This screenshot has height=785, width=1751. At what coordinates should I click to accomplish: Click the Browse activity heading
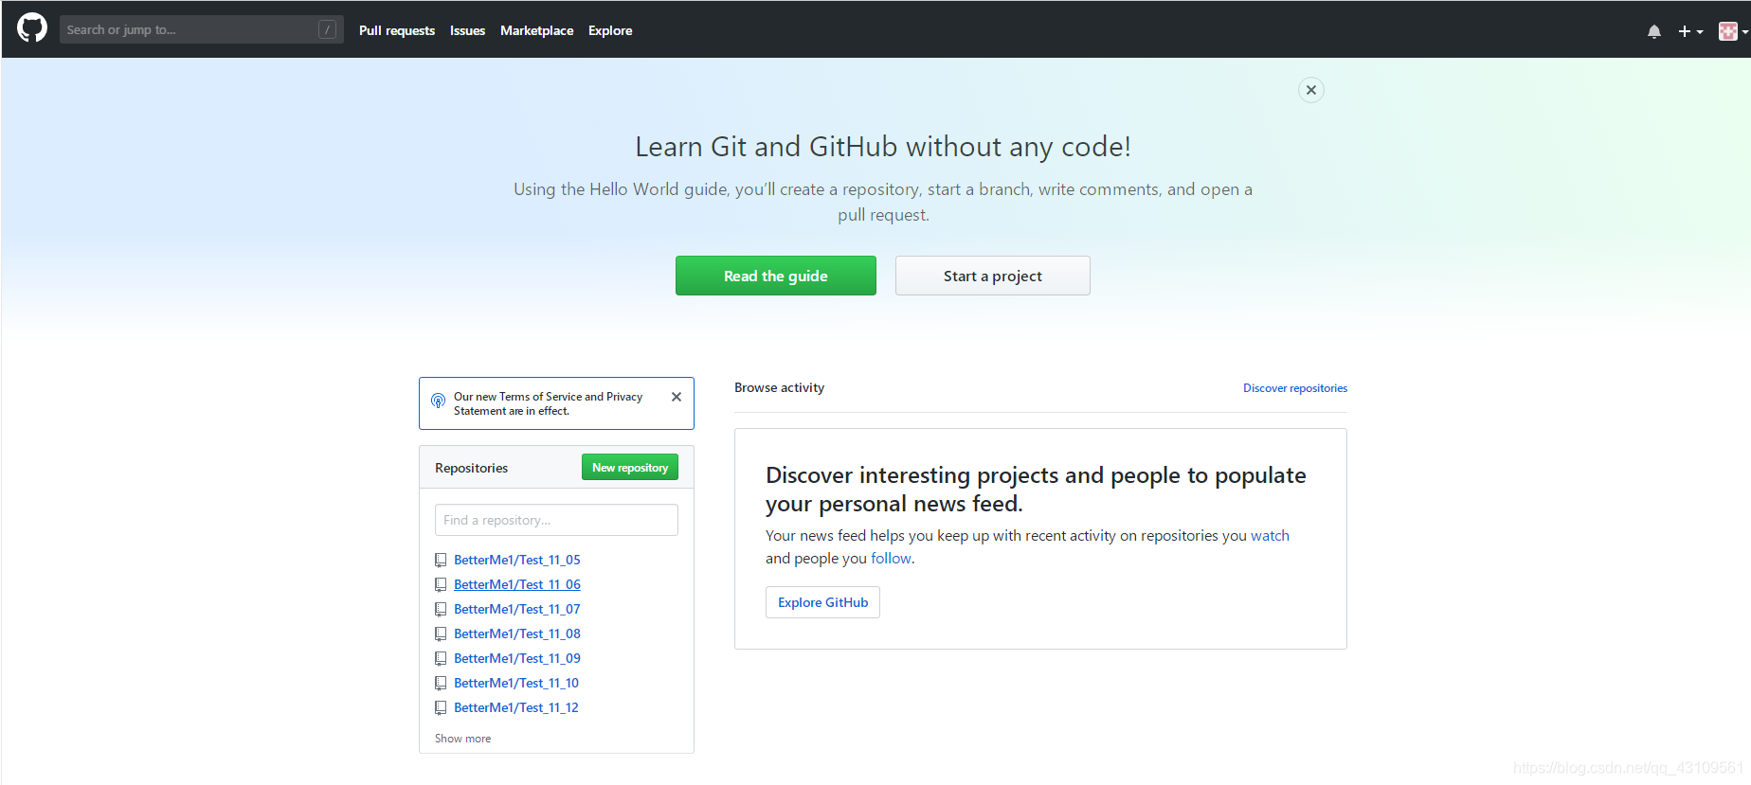[779, 387]
